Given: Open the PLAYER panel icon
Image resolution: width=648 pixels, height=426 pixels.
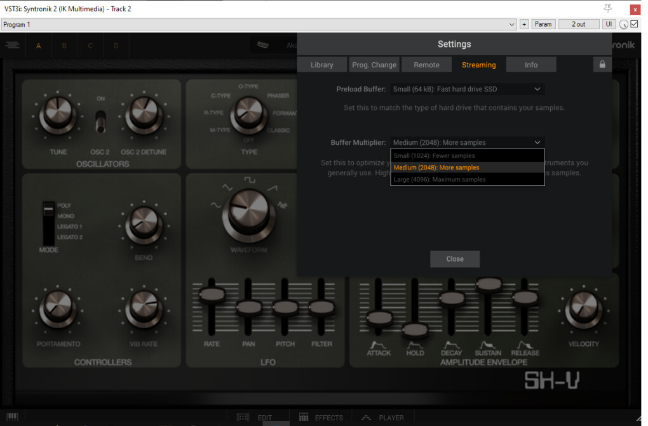Looking at the screenshot, I should tap(366, 418).
